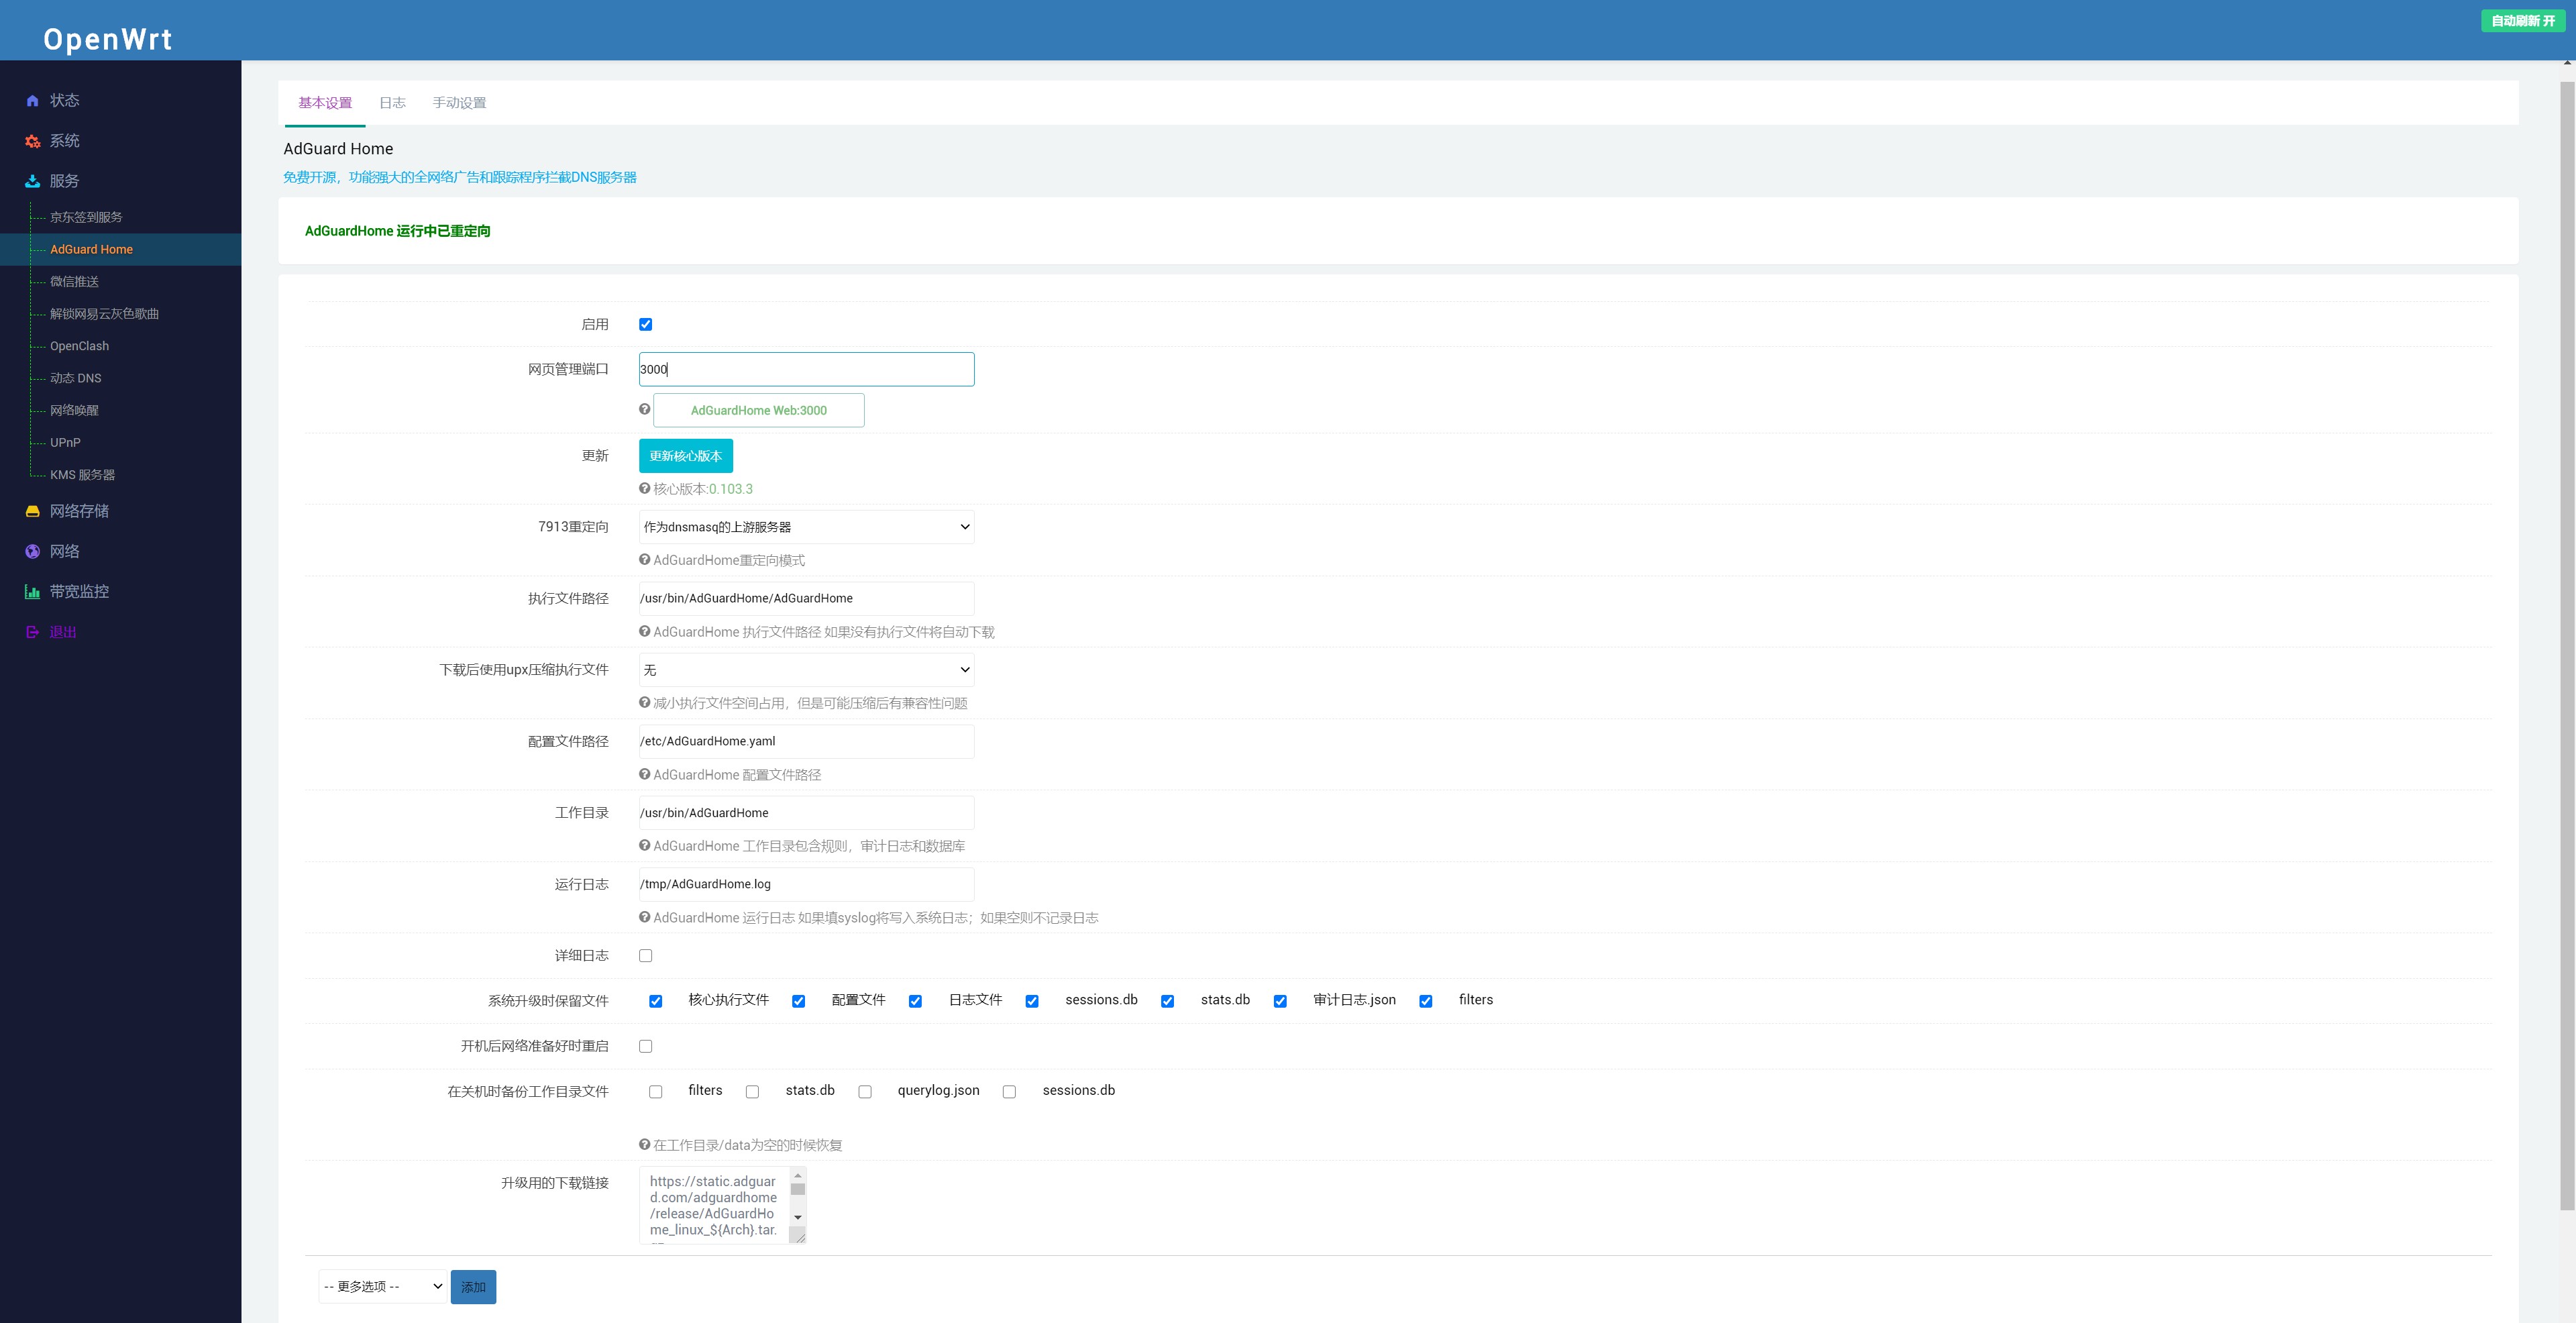2576x1323 pixels.
Task: Check the 开机后网络准备好时重启 checkbox
Action: (646, 1046)
